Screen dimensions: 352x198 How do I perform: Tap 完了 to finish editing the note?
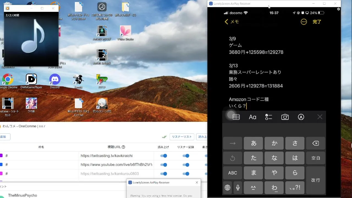(x=317, y=22)
